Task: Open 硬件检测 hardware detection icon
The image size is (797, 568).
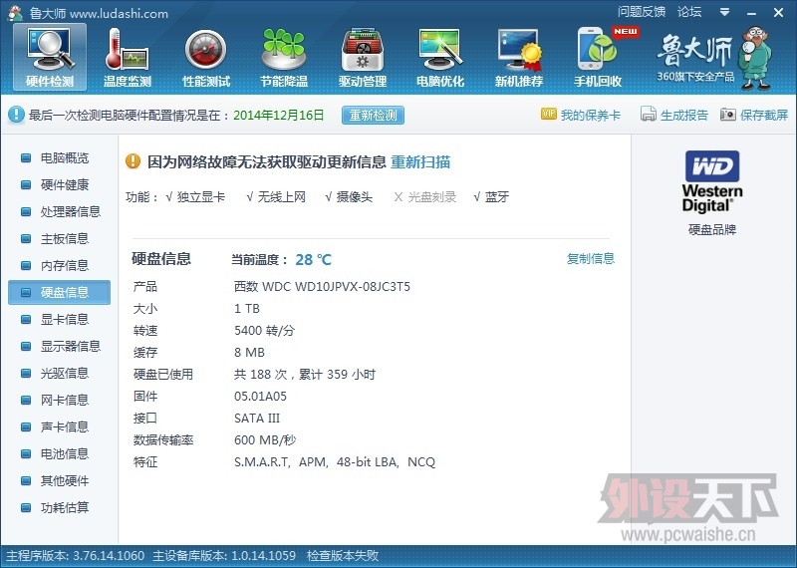Action: [50, 57]
